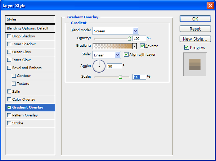
Task: Click the angle dial control
Action: click(99, 66)
